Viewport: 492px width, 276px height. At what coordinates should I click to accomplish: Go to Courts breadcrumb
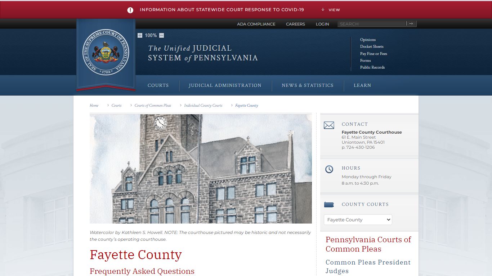tap(116, 105)
